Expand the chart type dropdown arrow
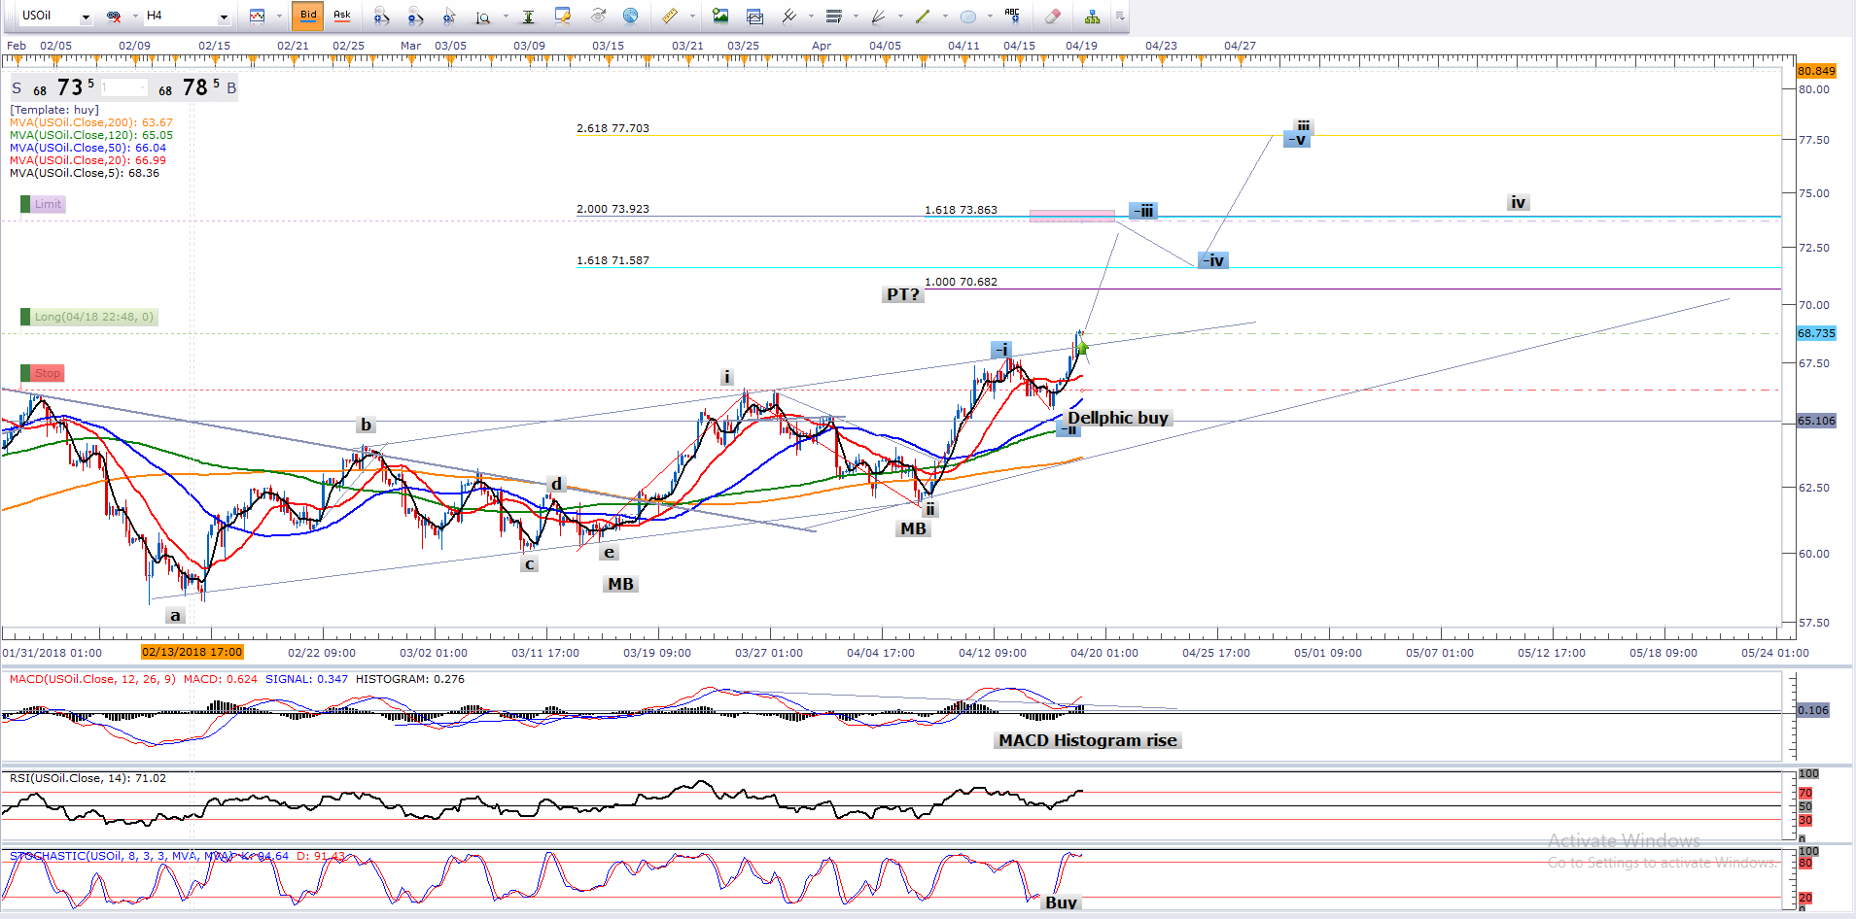The height and width of the screenshot is (919, 1856). [279, 17]
